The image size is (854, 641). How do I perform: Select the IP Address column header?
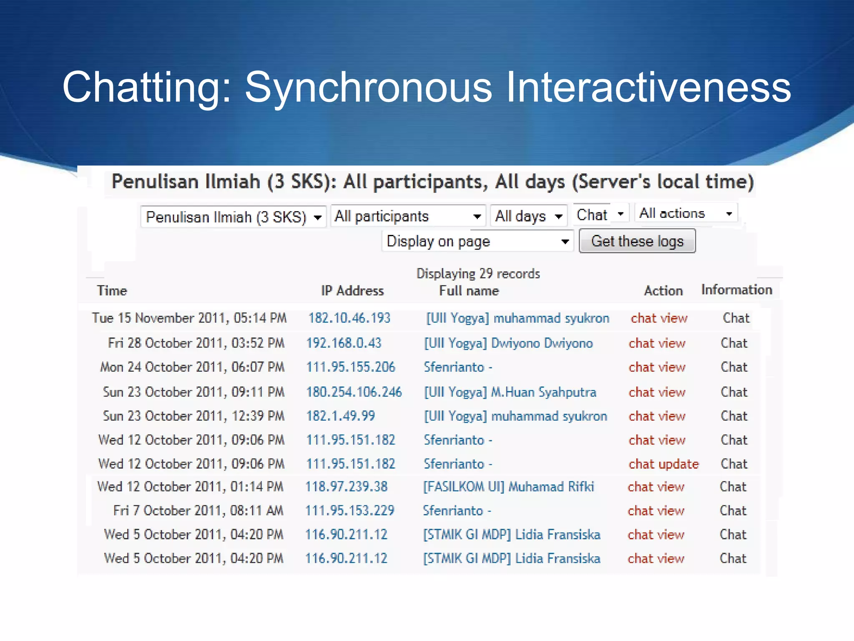pos(352,290)
